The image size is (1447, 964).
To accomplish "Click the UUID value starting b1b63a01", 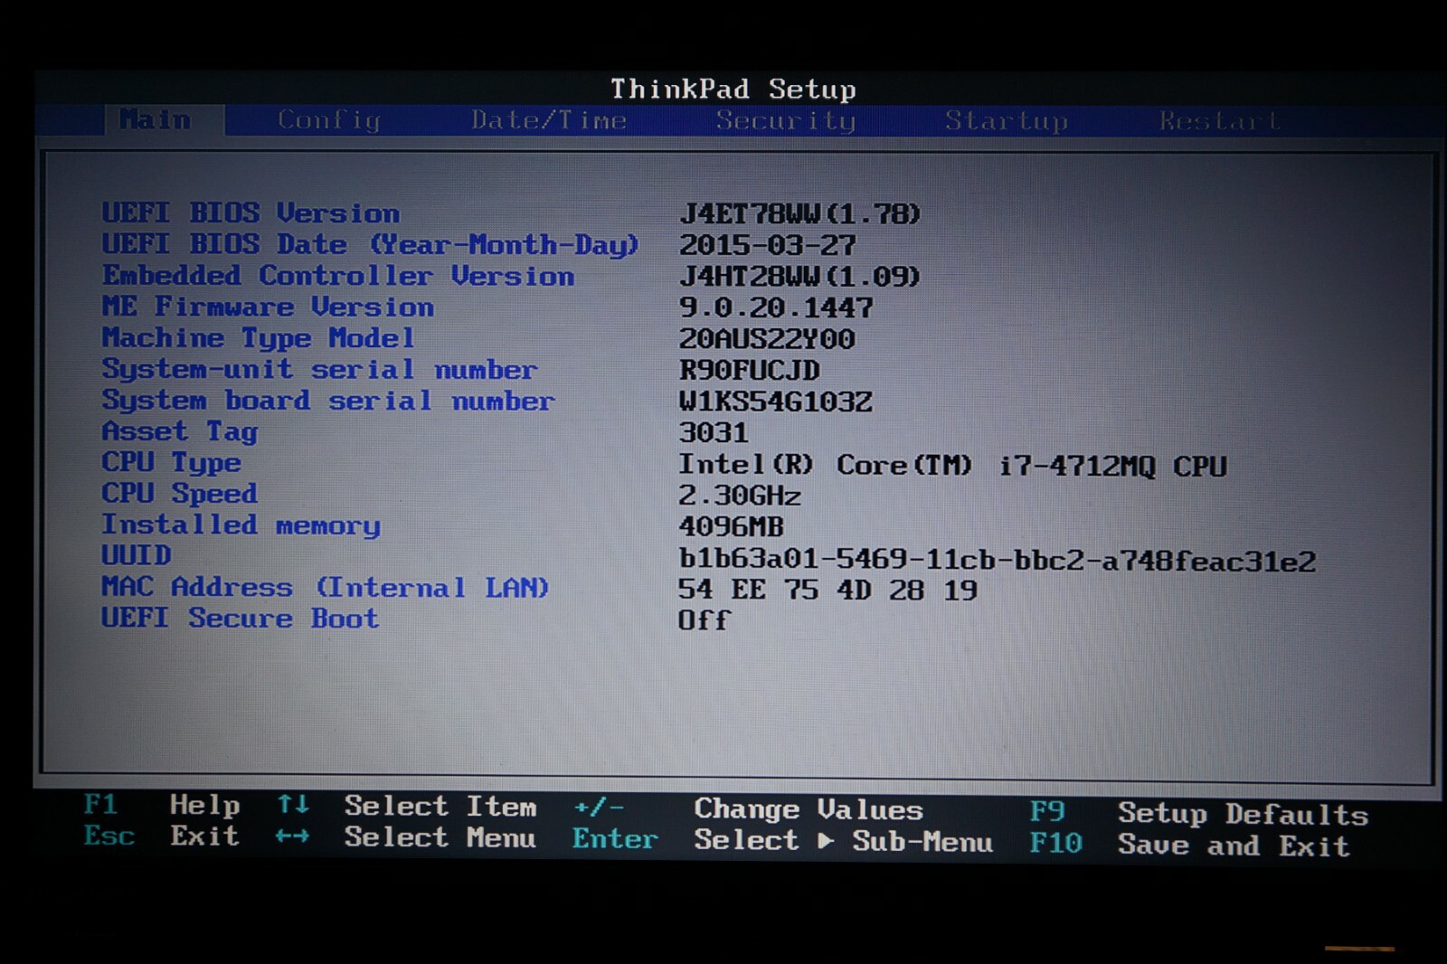I will pyautogui.click(x=998, y=561).
